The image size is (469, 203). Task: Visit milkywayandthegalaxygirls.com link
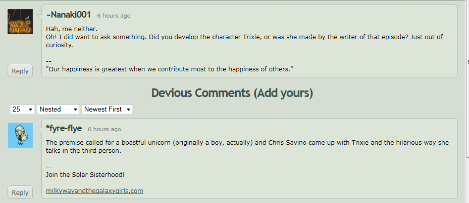[x=94, y=190]
